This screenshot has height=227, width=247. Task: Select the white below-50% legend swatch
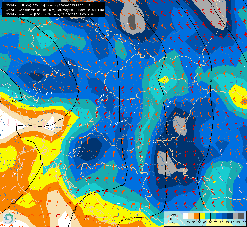[185, 216]
